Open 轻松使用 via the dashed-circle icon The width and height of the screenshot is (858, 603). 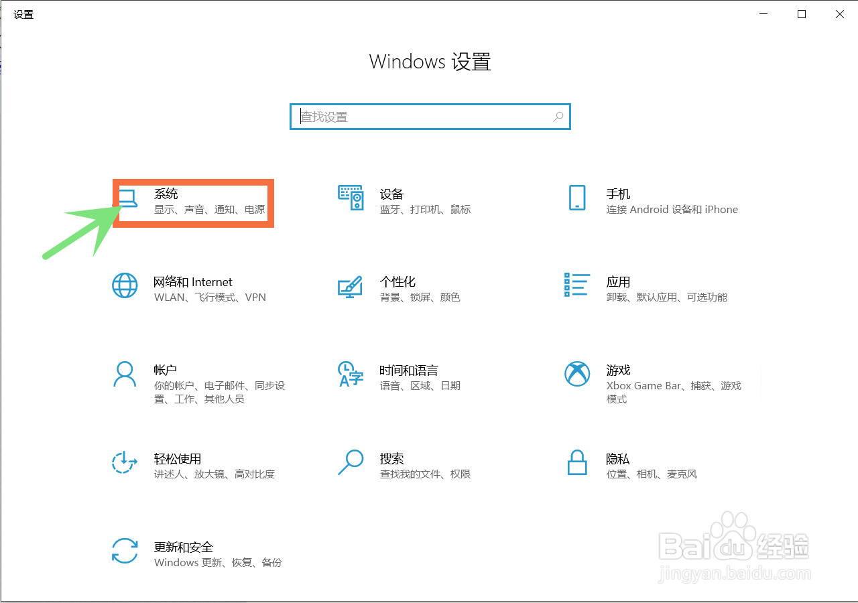pyautogui.click(x=124, y=464)
